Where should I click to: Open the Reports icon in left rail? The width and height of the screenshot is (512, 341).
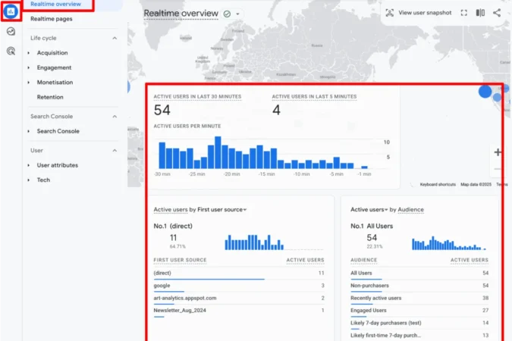11,12
